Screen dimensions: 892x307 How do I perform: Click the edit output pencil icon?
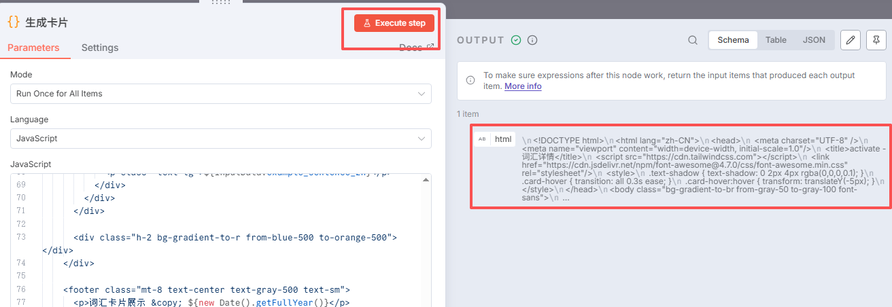pyautogui.click(x=850, y=40)
